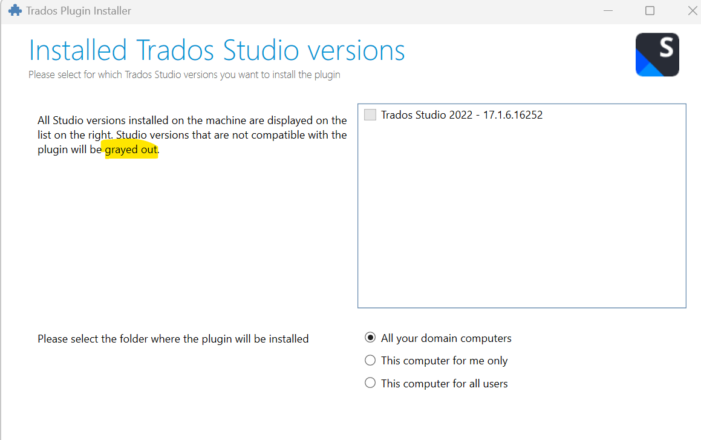Click the Please select the folder label
This screenshot has height=440, width=701.
[x=173, y=339]
